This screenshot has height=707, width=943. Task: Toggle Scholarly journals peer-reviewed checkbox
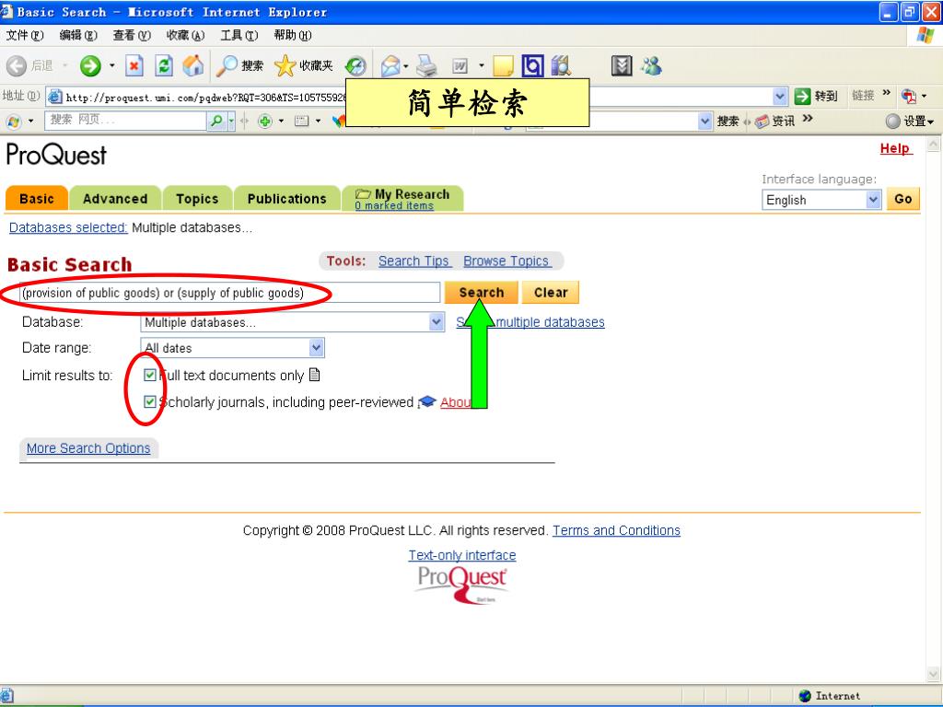pos(150,401)
